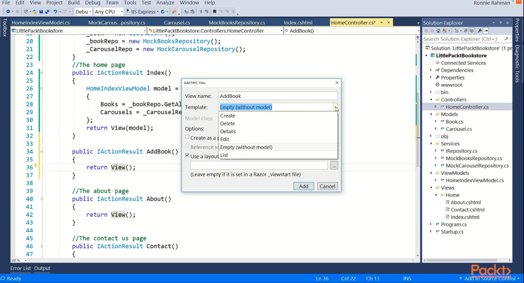Open the Analyze menu
Image resolution: width=524 pixels, height=283 pixels.
coord(165,3)
